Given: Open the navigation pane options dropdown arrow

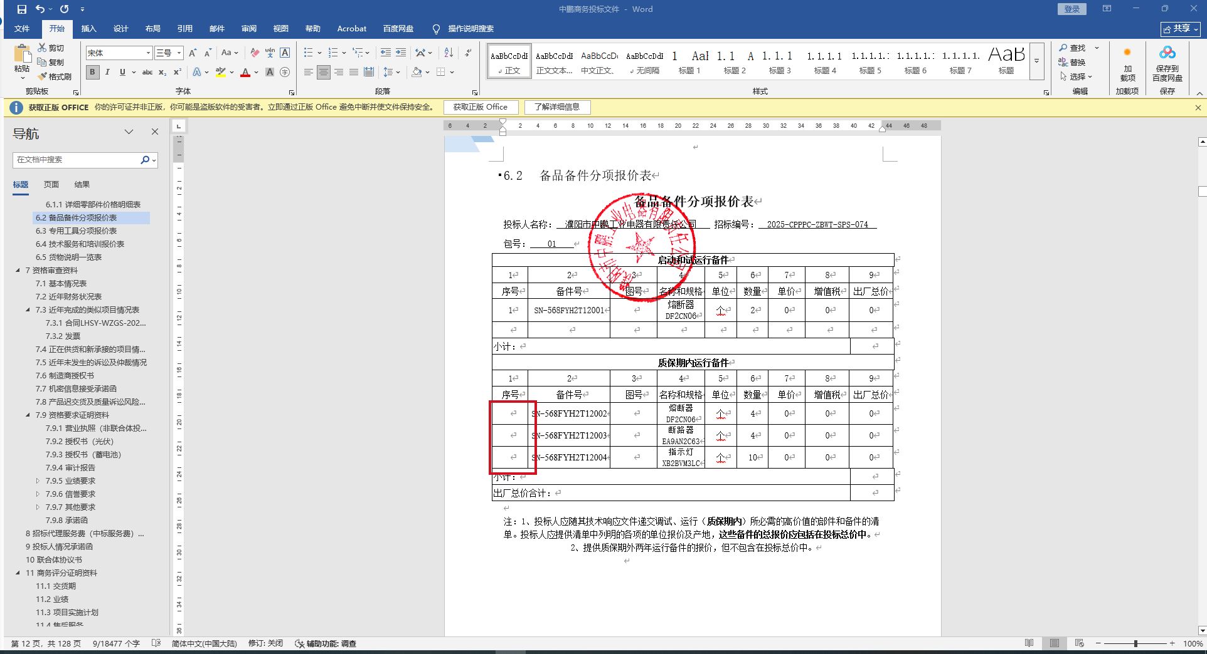Looking at the screenshot, I should pos(129,132).
